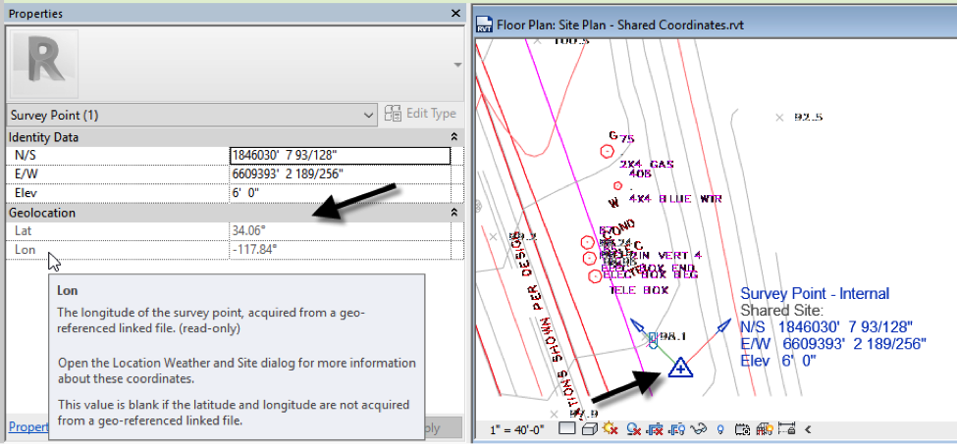Collapse the Geolocation section
The image size is (957, 444).
pyautogui.click(x=453, y=212)
